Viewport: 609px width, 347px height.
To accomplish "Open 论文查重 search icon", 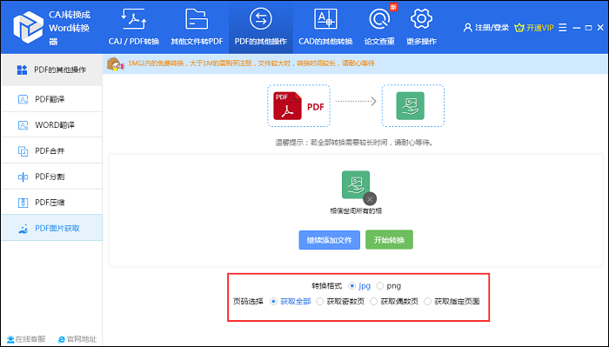I will 379,19.
